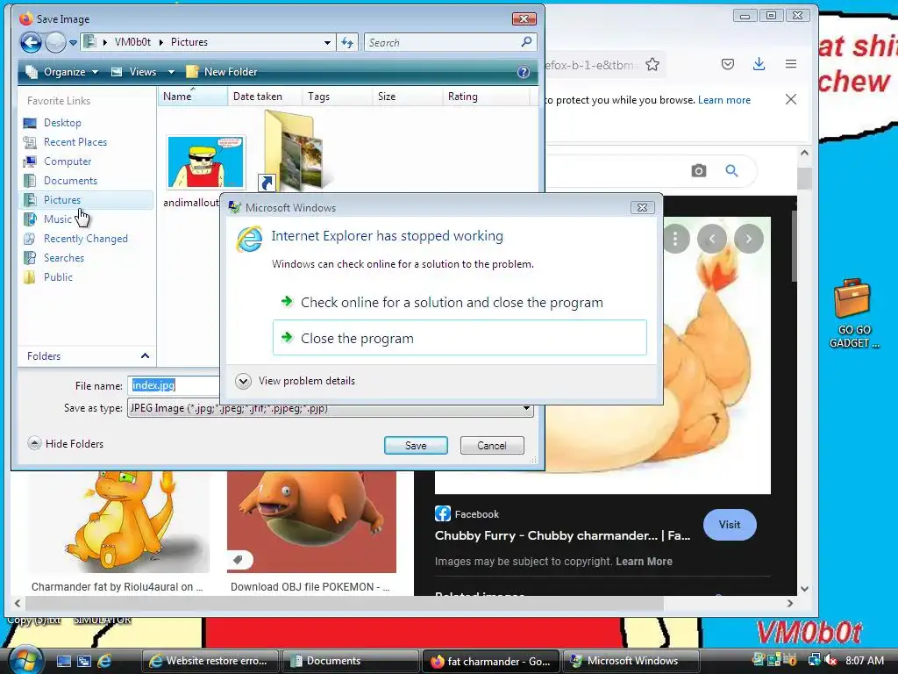The image size is (898, 674).
Task: Go back in the Save Image dialog
Action: (31, 42)
